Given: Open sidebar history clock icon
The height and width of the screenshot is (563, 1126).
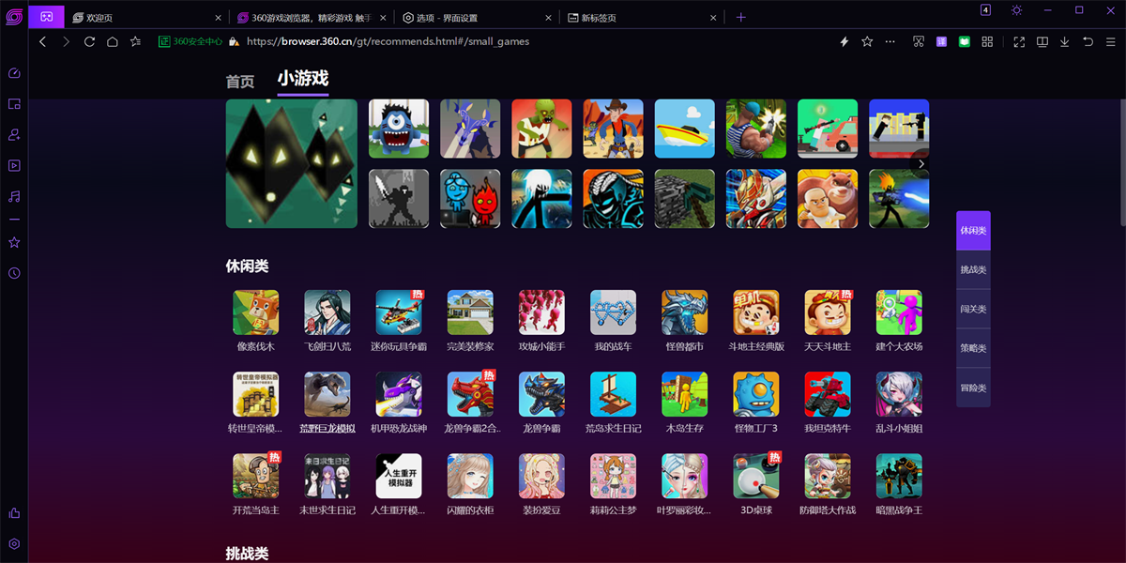Looking at the screenshot, I should tap(14, 273).
